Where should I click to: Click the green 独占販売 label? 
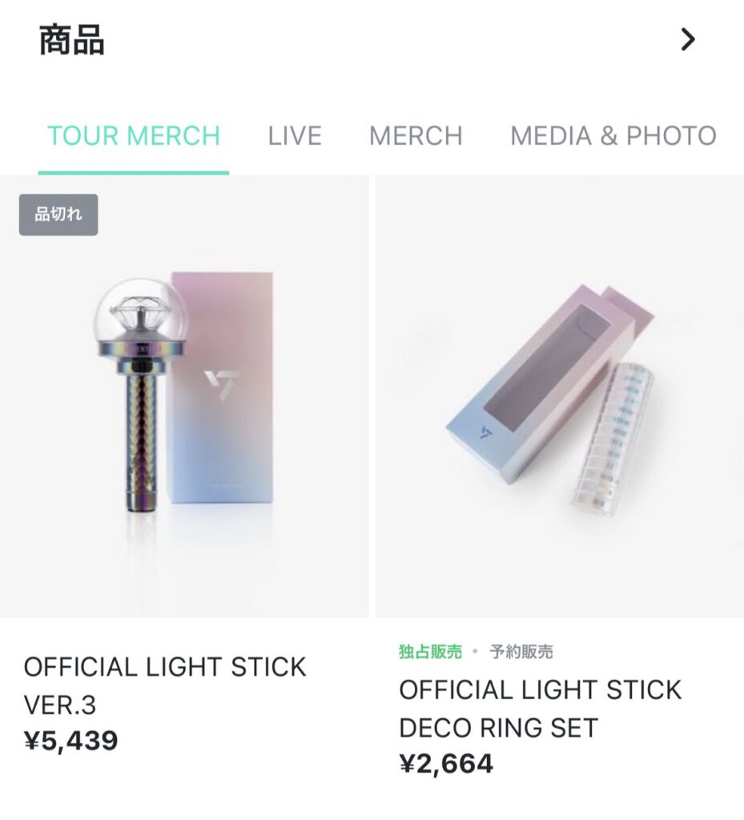click(431, 652)
